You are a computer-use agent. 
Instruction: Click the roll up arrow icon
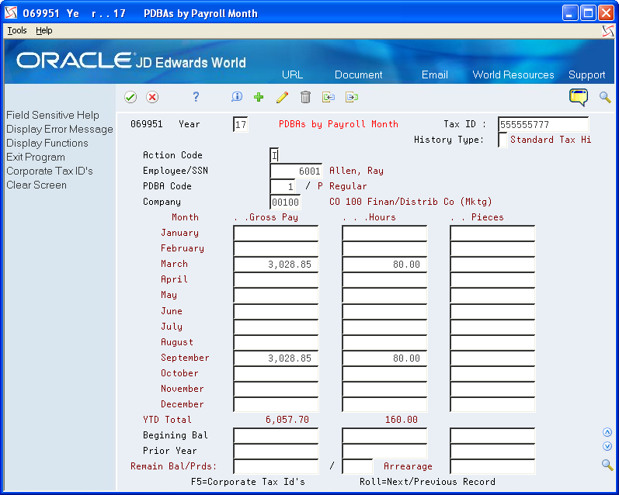click(x=607, y=432)
